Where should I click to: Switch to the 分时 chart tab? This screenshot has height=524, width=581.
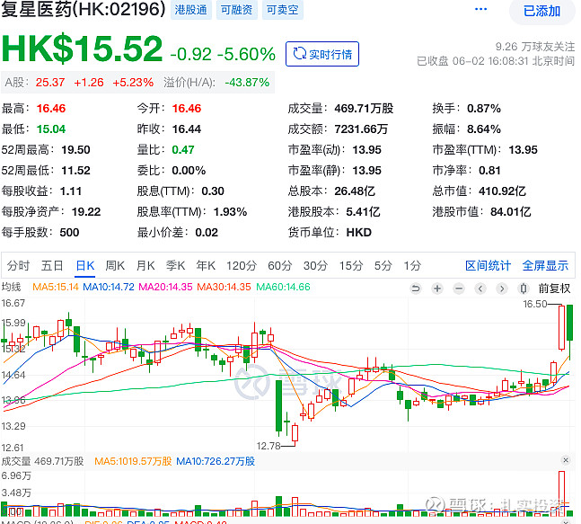point(18,265)
